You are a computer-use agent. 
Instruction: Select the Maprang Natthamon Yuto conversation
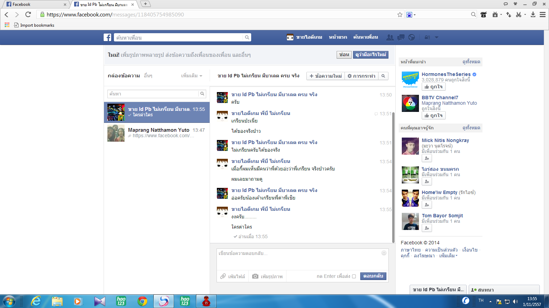tap(157, 133)
